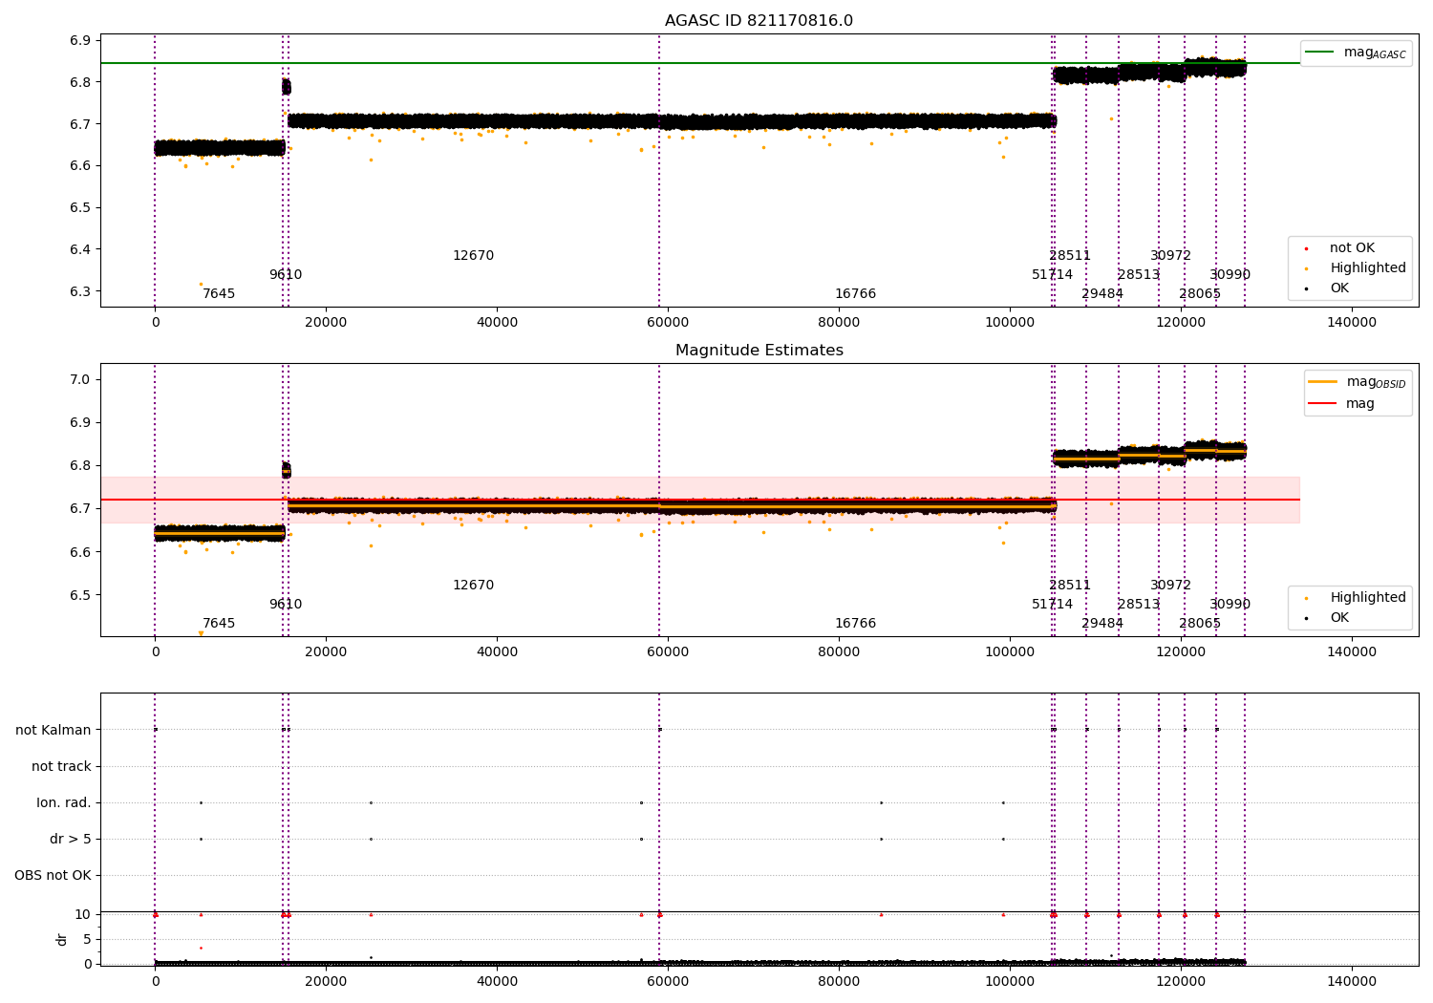Click the 'not Kalman' axis label
The width and height of the screenshot is (1433, 1003).
point(53,731)
